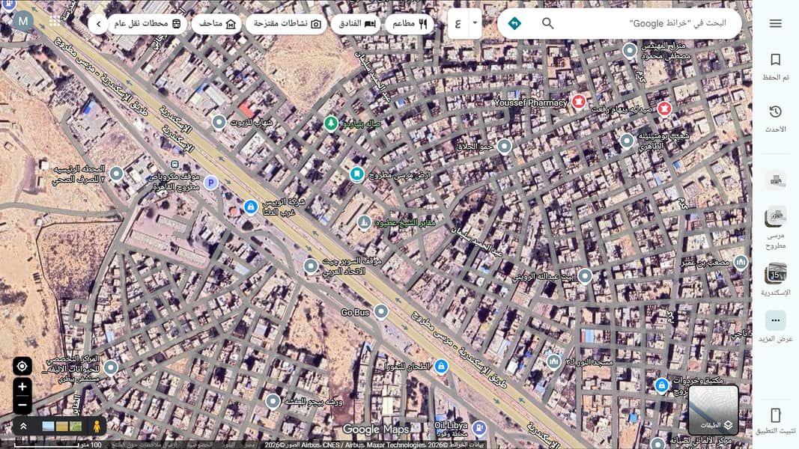The height and width of the screenshot is (449, 799).
Task: Click the blue Directions arrow icon
Action: tap(514, 23)
